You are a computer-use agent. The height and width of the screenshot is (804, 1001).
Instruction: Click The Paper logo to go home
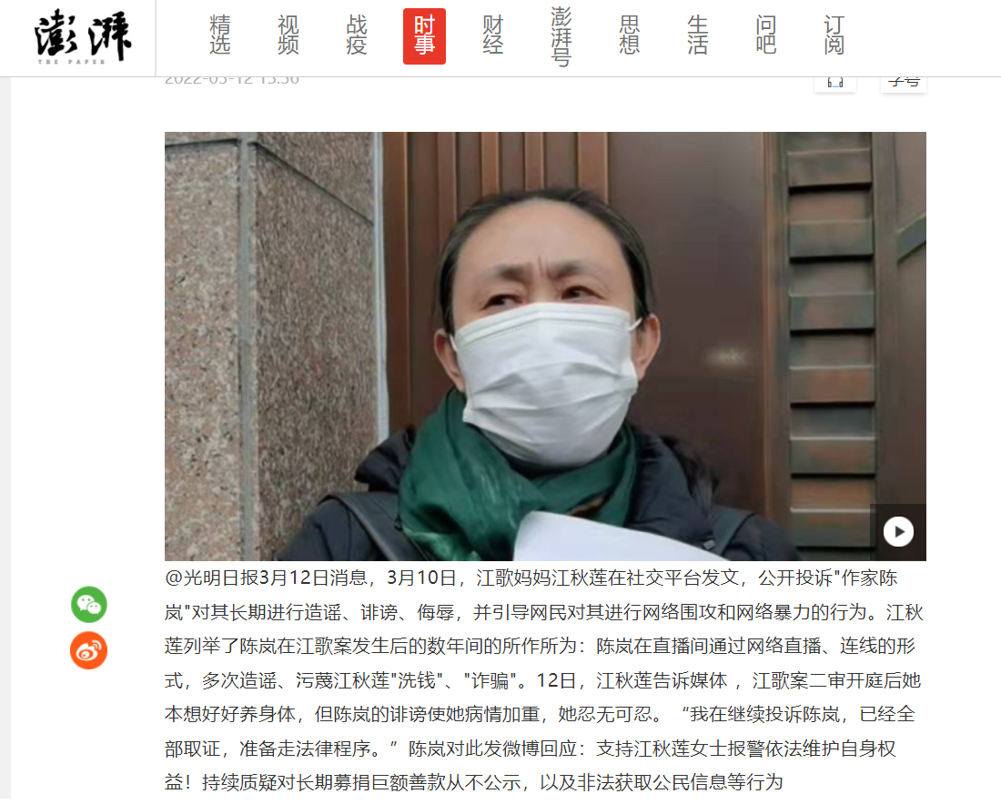[x=83, y=36]
